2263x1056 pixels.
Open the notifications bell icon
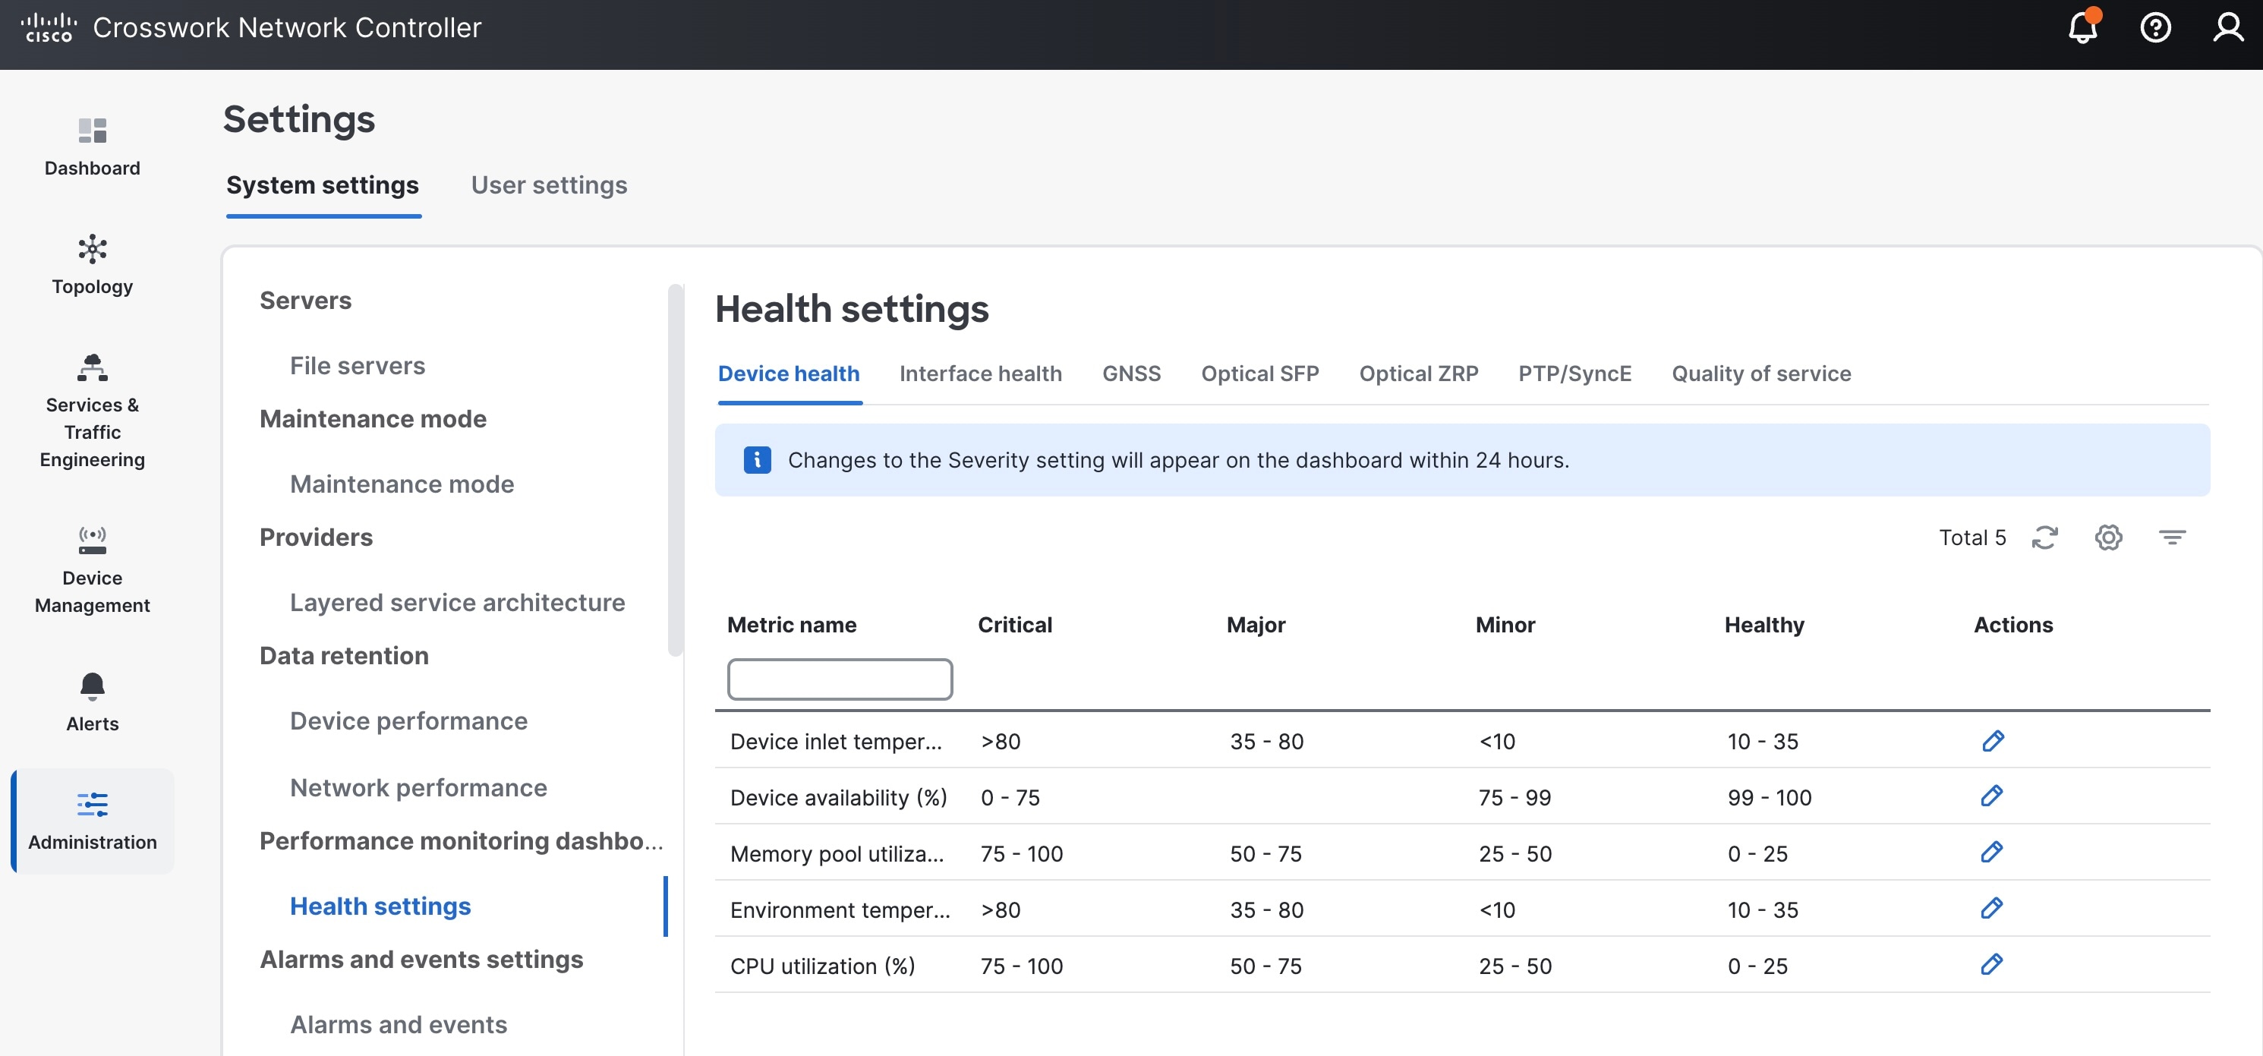click(2082, 27)
